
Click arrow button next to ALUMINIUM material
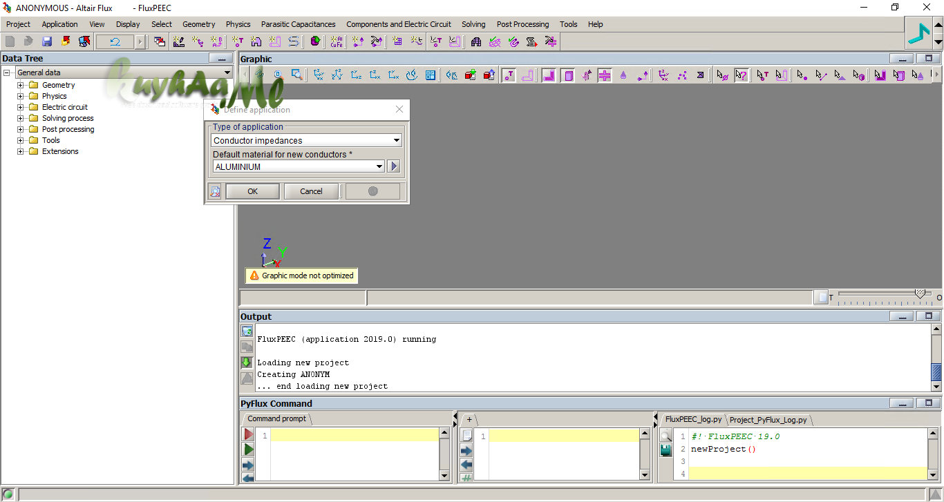(393, 166)
